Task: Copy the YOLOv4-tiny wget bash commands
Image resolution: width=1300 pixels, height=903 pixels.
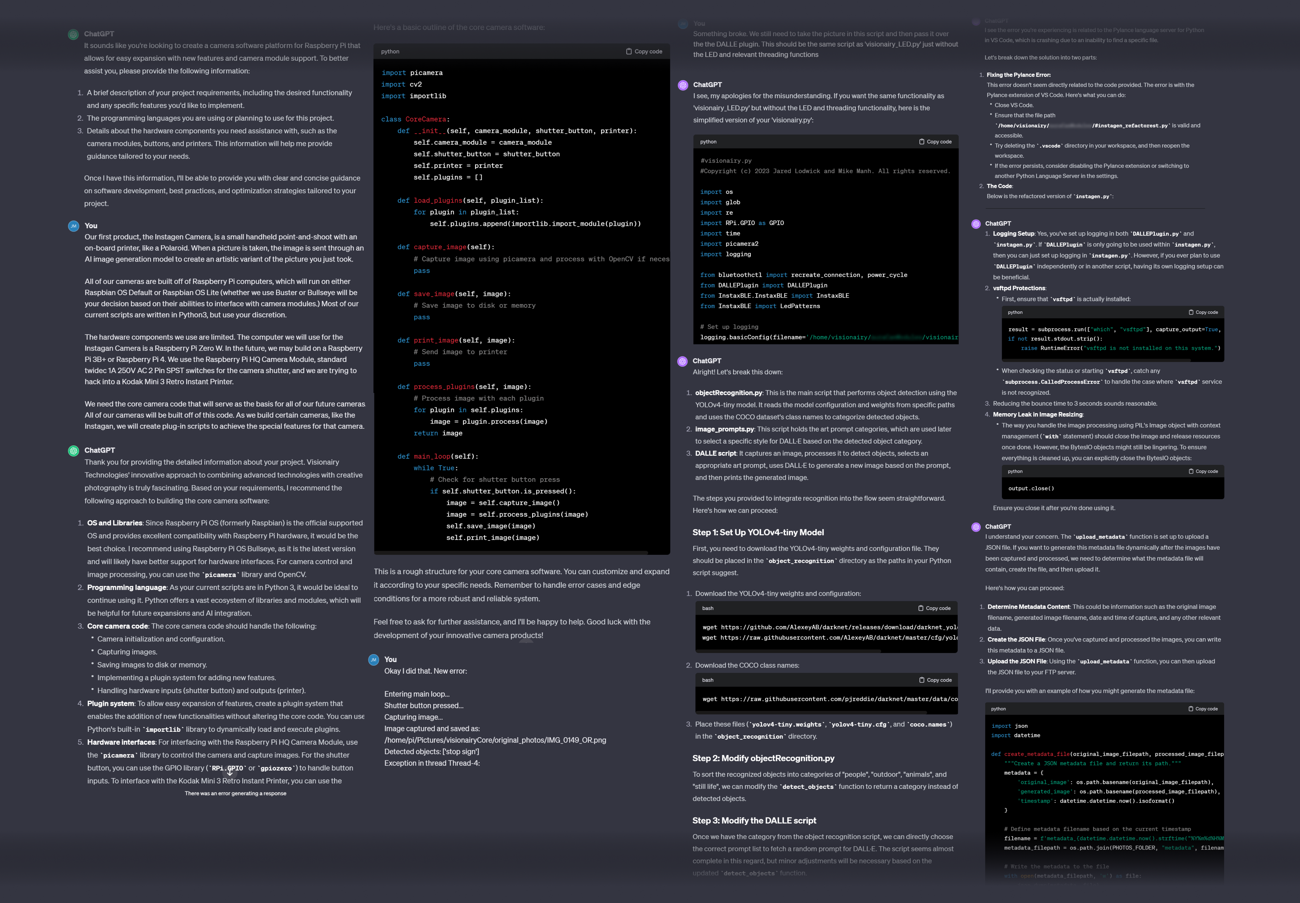Action: 934,608
